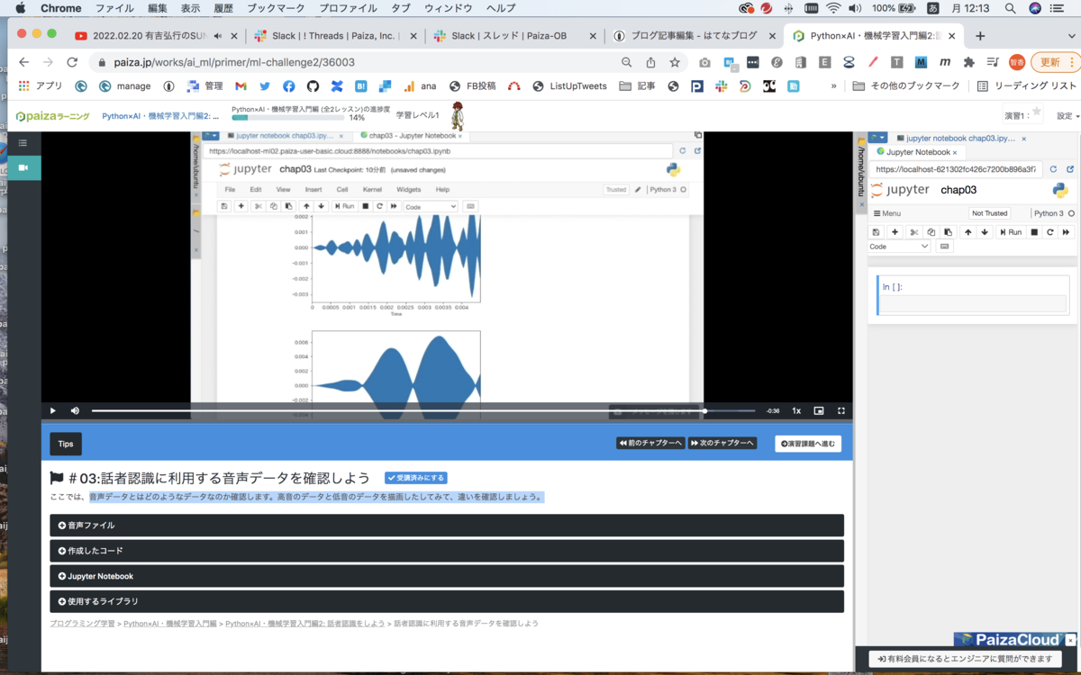Move selected cell down
This screenshot has width=1081, height=675.
pos(985,231)
